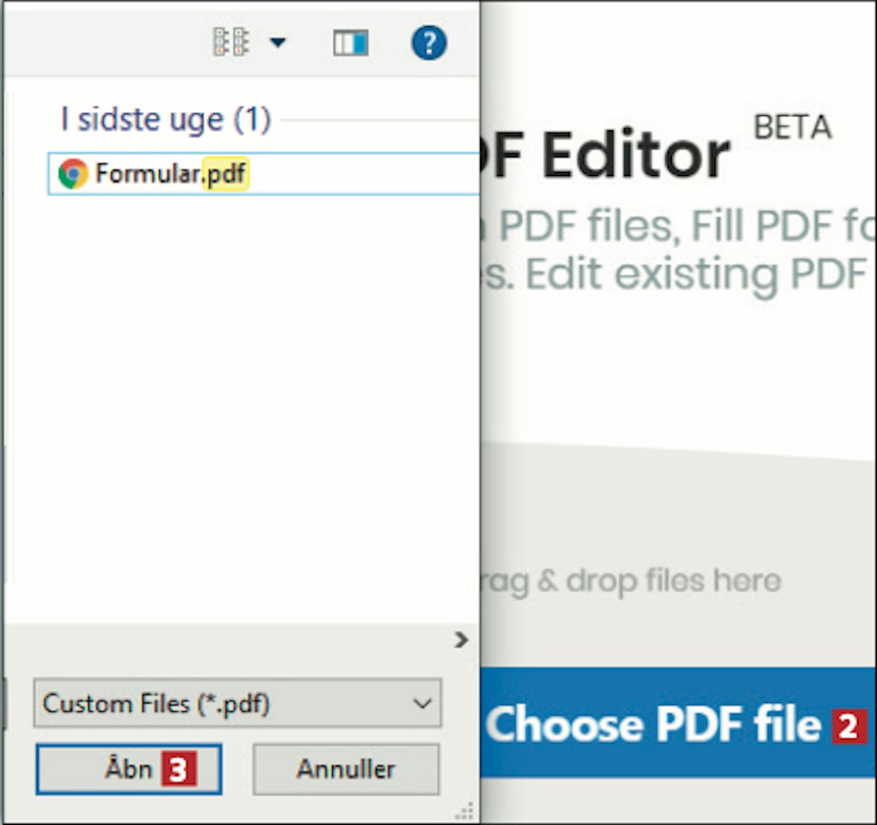The image size is (877, 825).
Task: Click the red number 3 step marker
Action: click(179, 770)
